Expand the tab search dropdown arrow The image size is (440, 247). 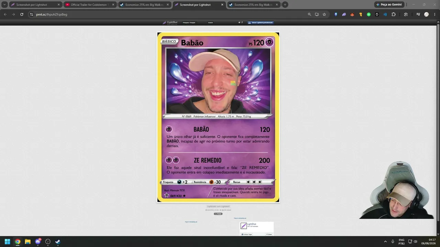4,5
